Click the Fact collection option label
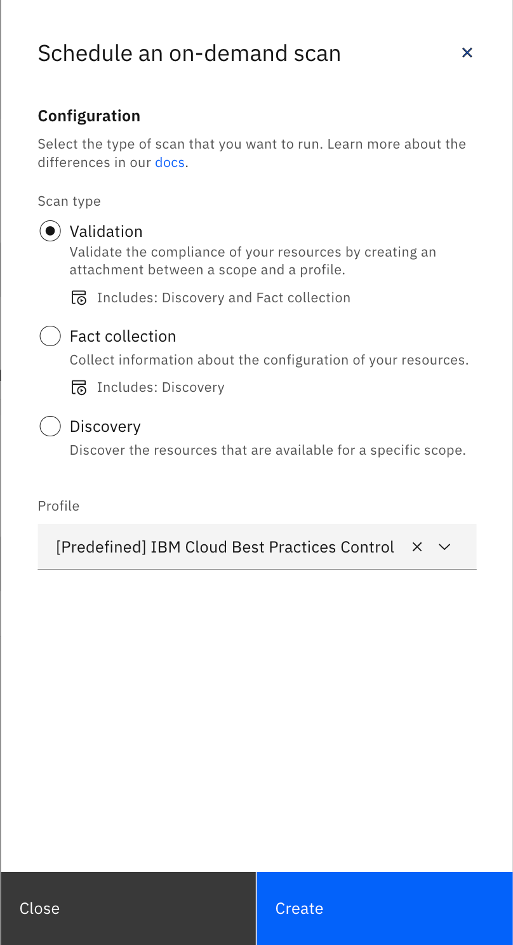The height and width of the screenshot is (945, 513). (x=123, y=336)
